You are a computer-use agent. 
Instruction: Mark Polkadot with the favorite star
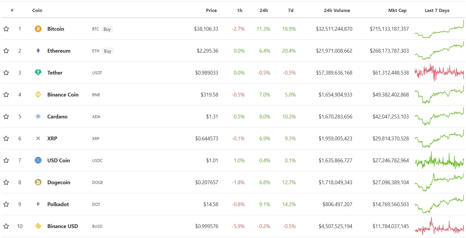coord(6,204)
